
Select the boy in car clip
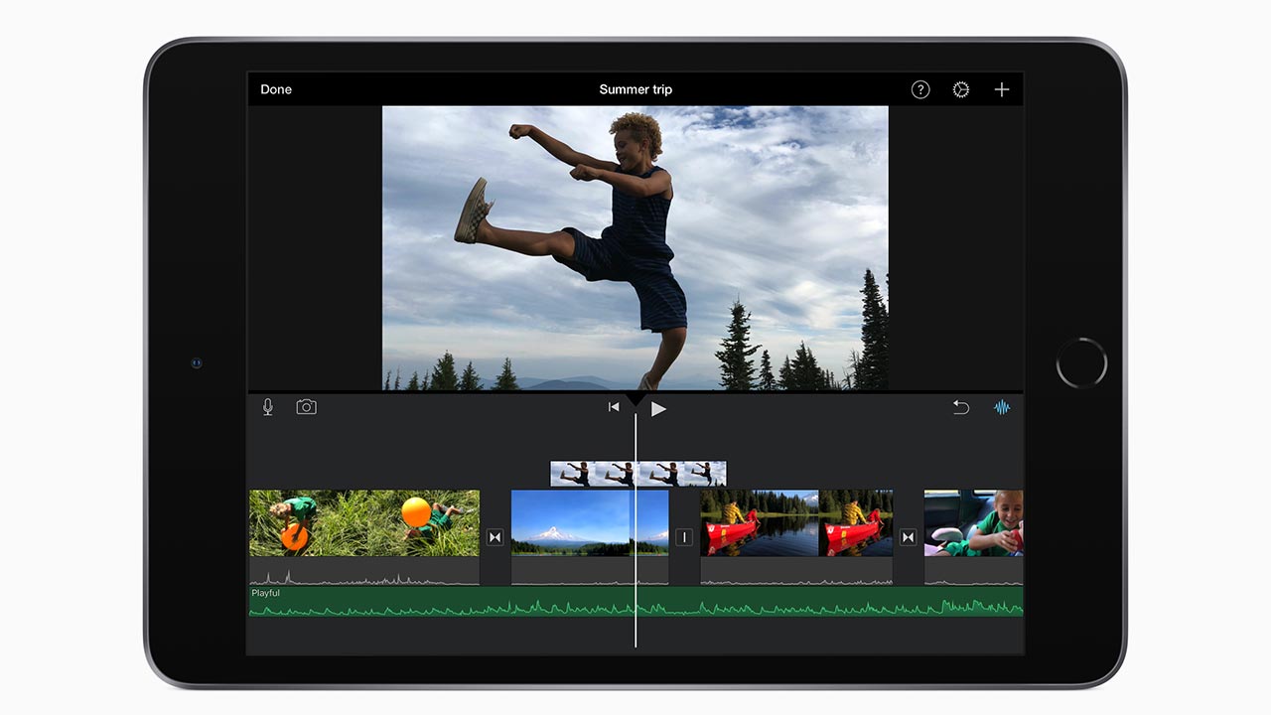[x=973, y=536]
